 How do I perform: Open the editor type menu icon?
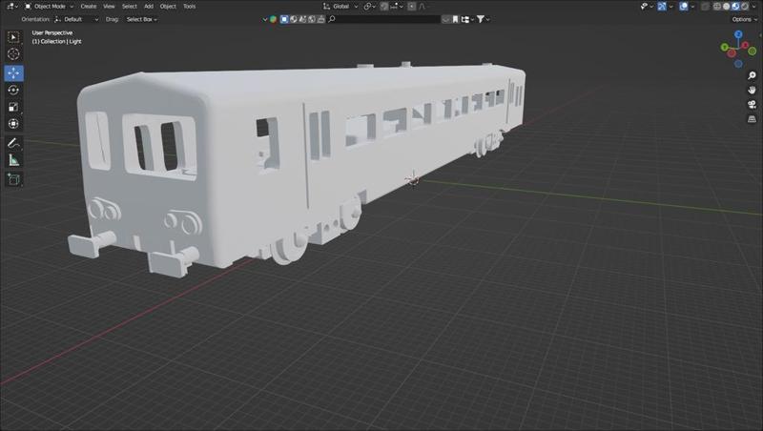[x=12, y=7]
